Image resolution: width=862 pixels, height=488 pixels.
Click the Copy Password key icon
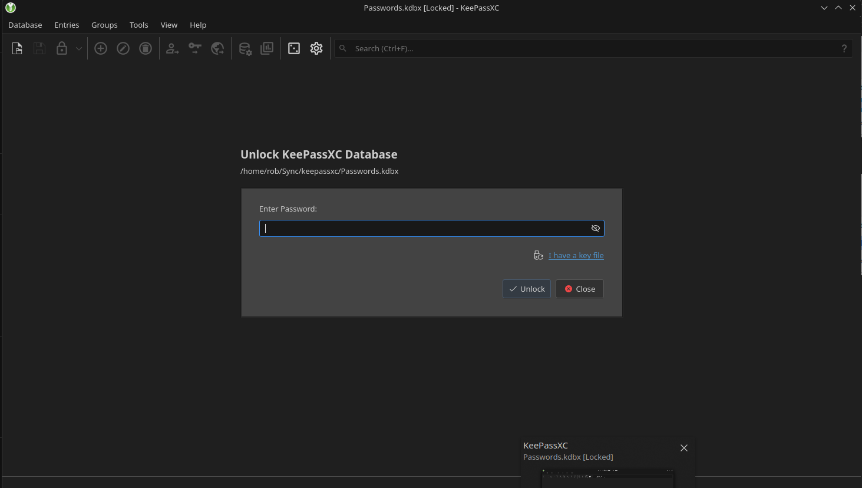click(195, 48)
